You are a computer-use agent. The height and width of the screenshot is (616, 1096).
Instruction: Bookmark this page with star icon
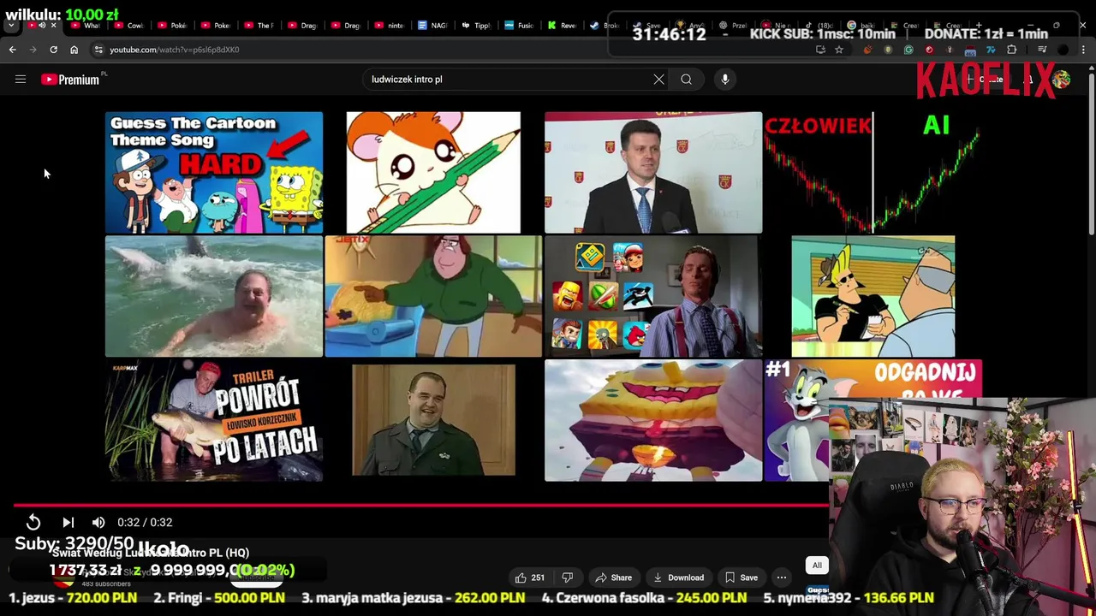pos(839,50)
